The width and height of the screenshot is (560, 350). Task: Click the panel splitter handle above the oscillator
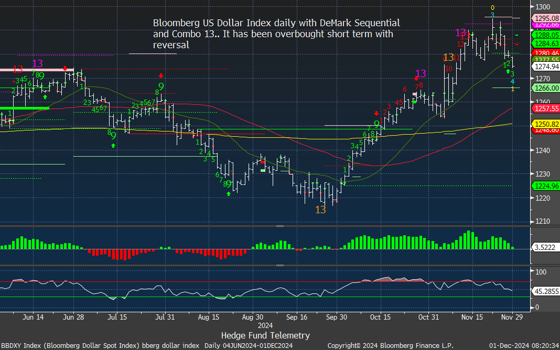click(x=280, y=265)
